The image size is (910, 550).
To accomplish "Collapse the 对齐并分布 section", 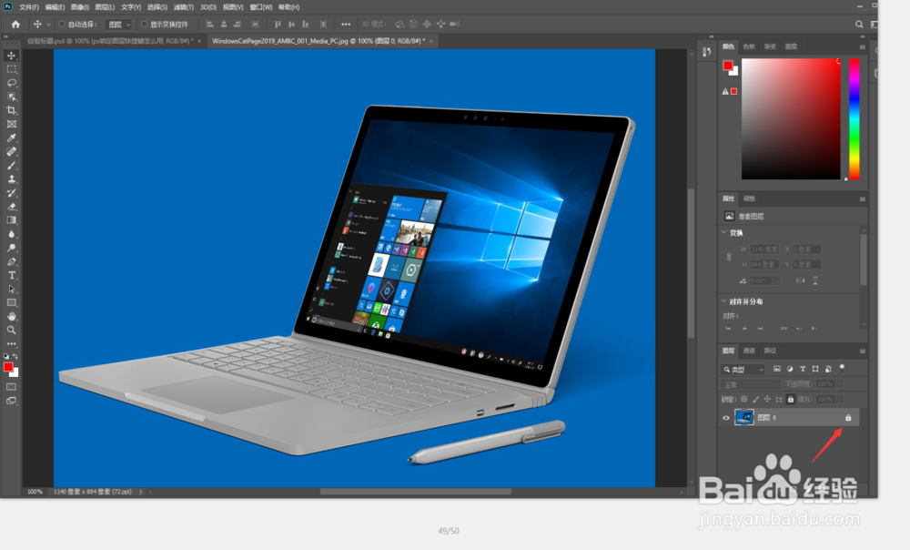I will 723,300.
